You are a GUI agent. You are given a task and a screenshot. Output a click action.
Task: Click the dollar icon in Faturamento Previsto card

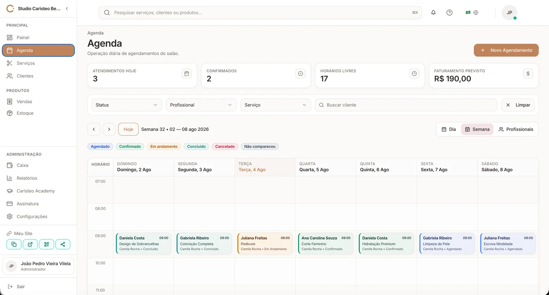point(528,74)
